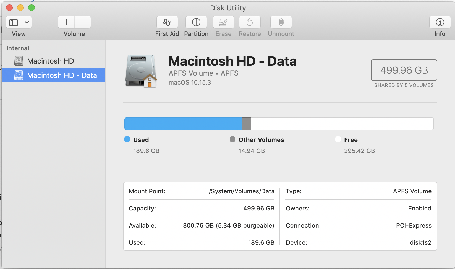Click the Connection value 'PCI-Express'
The width and height of the screenshot is (455, 269).
pos(414,226)
